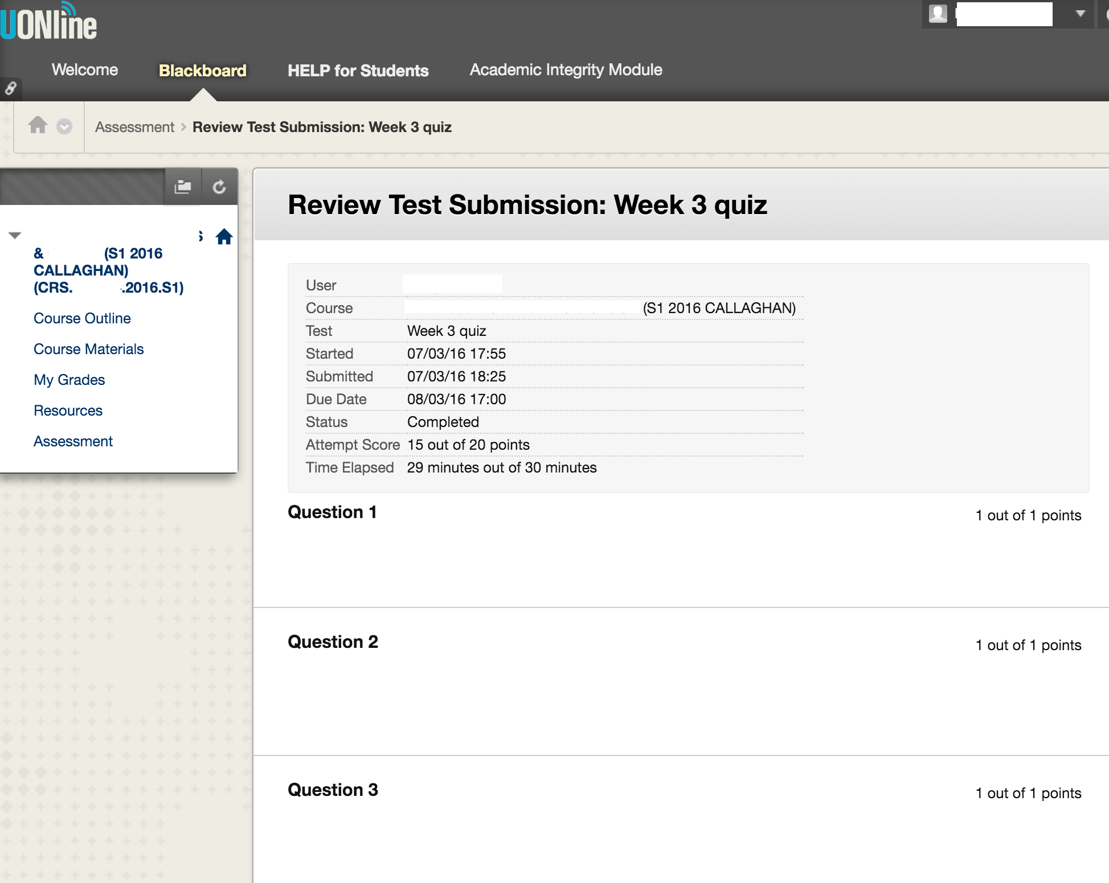This screenshot has width=1109, height=883.
Task: Open HELP for Students tab
Action: [x=358, y=71]
